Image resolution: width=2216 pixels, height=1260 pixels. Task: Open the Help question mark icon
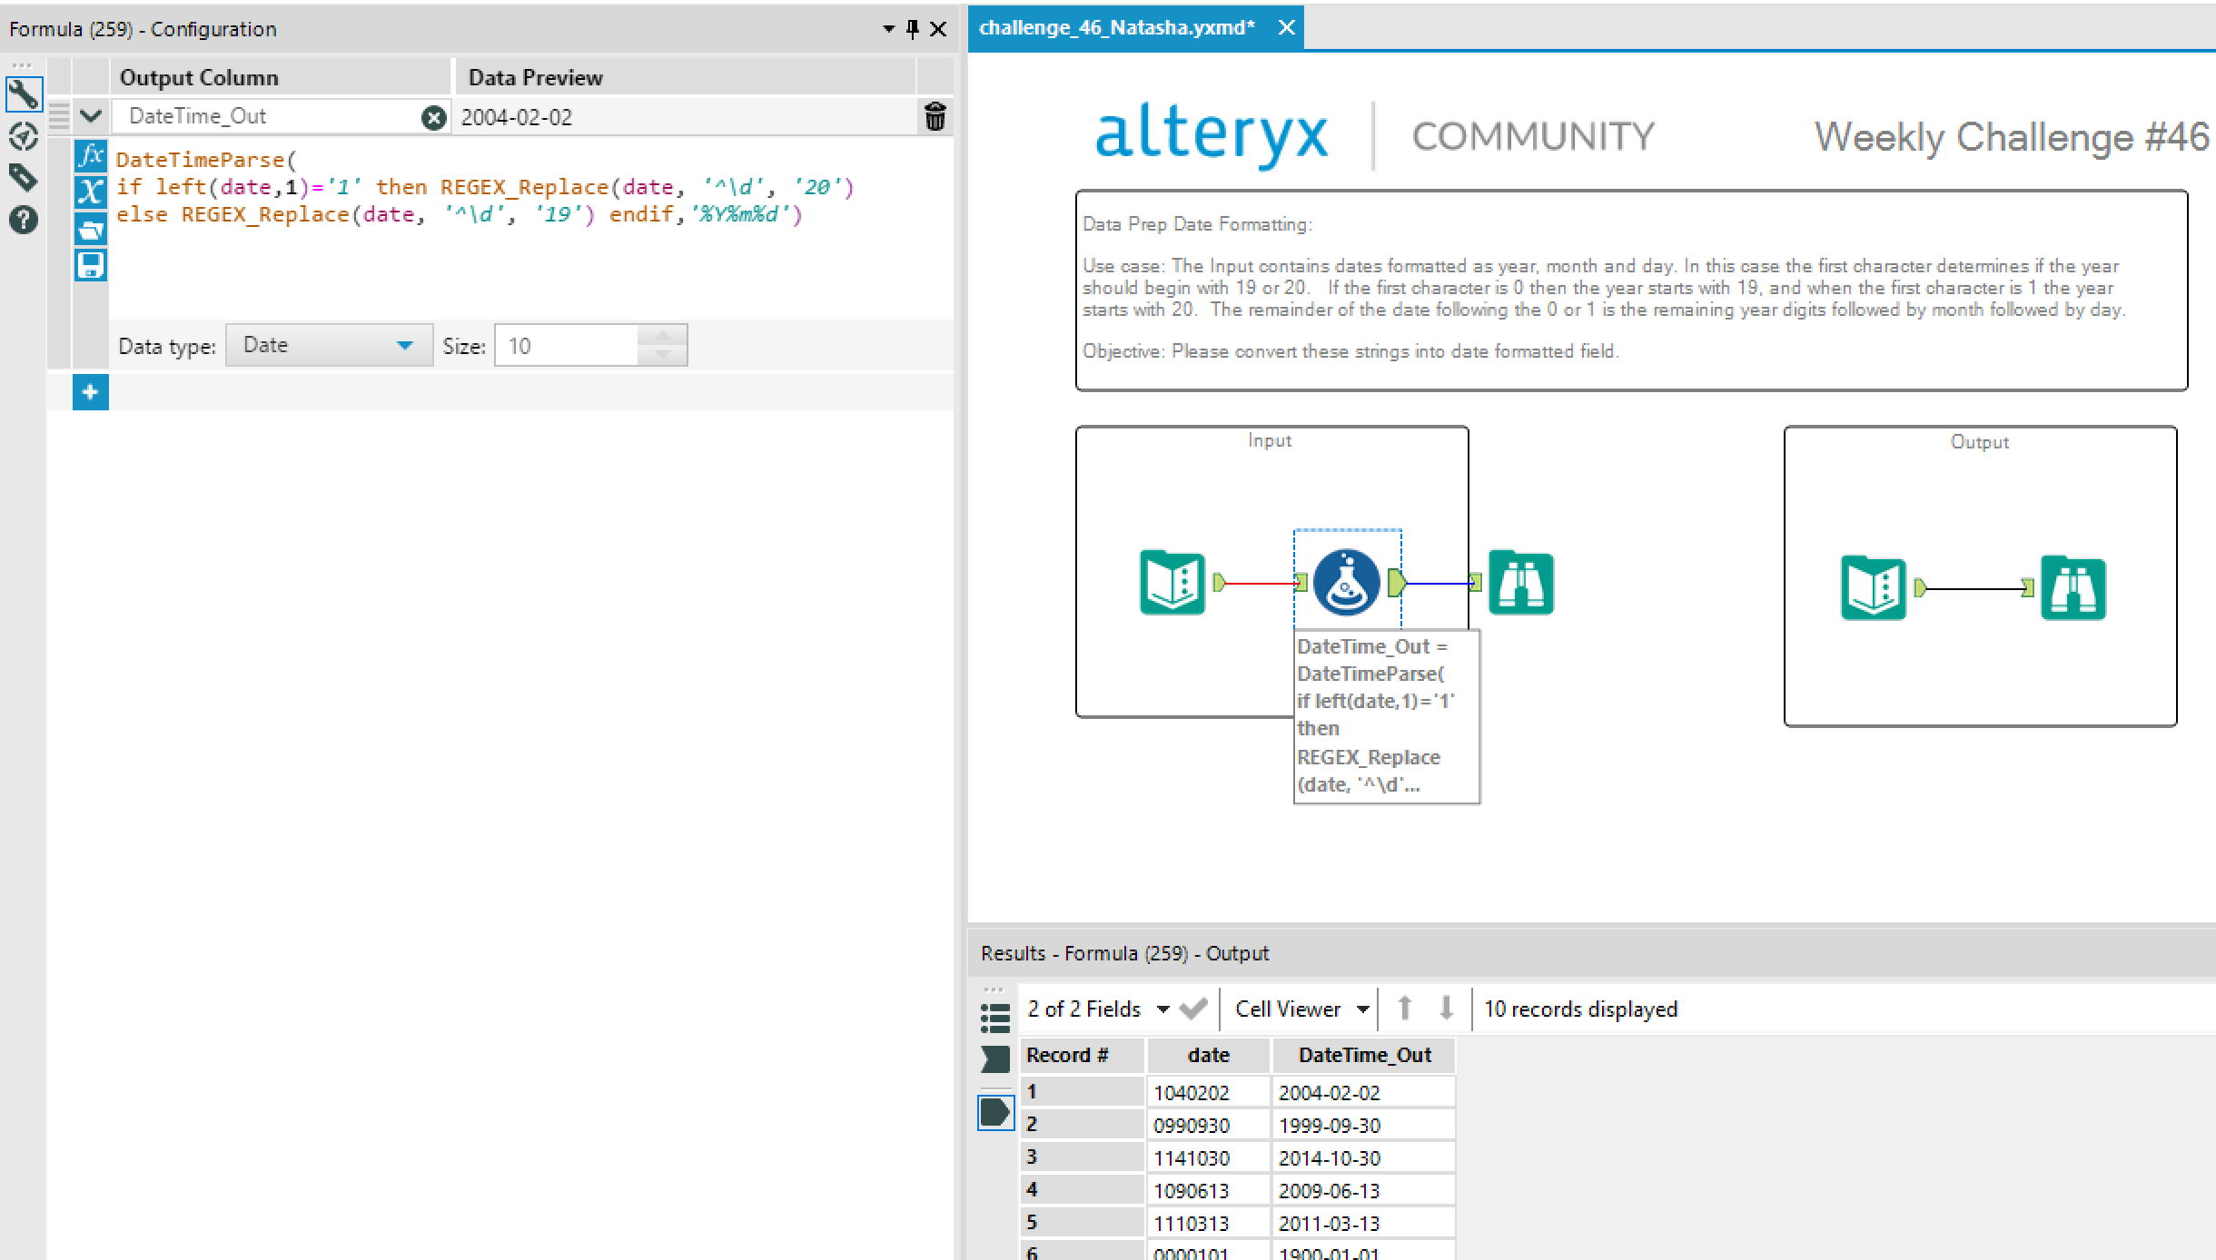point(23,220)
